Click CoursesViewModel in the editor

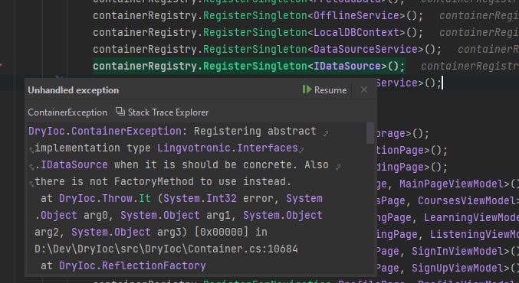click(x=467, y=200)
